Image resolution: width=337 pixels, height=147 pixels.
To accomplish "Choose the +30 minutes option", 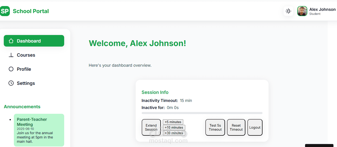I will [174, 133].
